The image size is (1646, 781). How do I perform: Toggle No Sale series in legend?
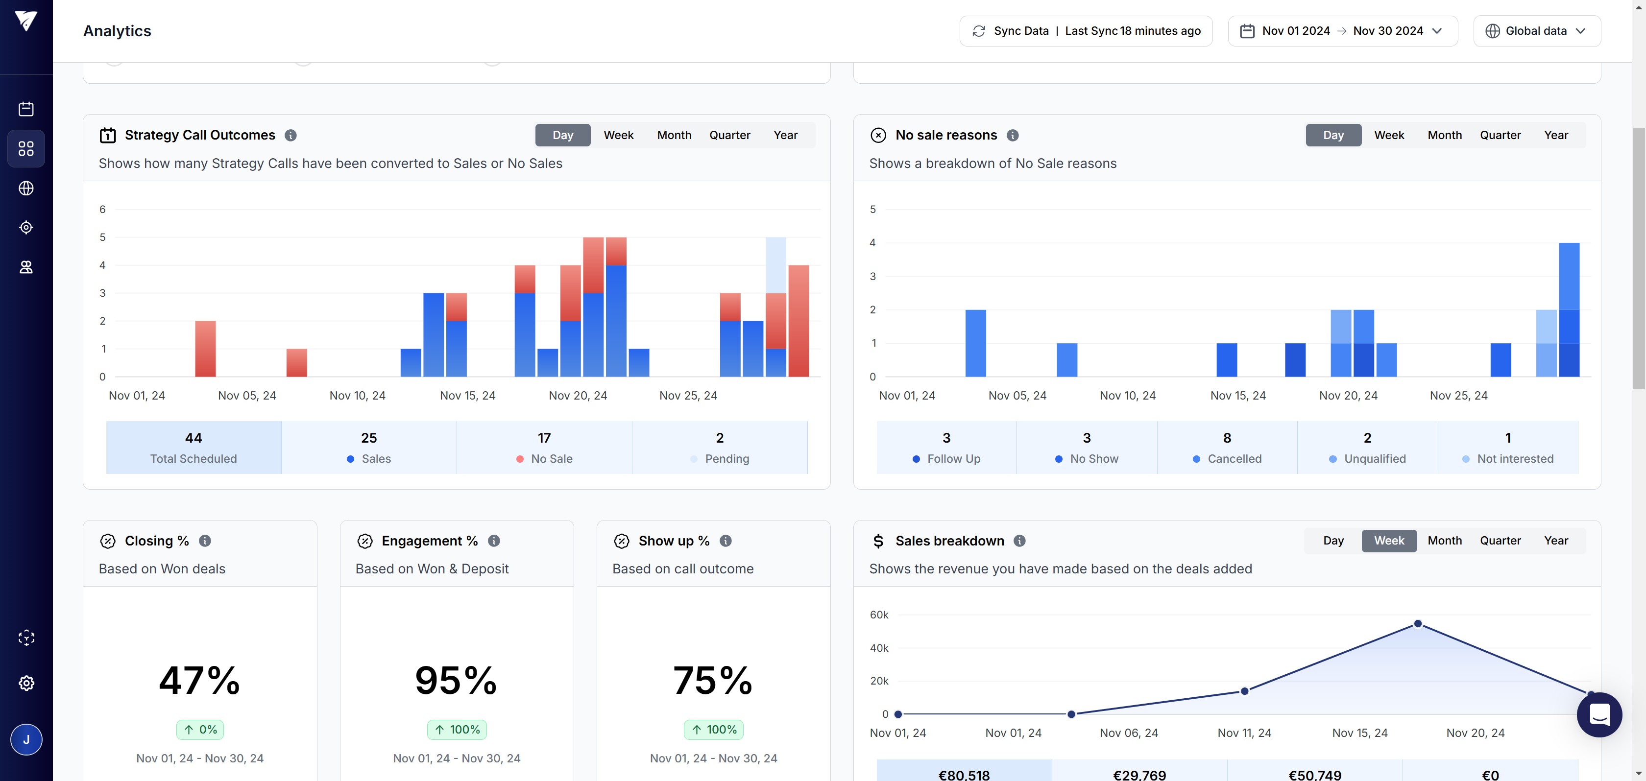pos(544,458)
